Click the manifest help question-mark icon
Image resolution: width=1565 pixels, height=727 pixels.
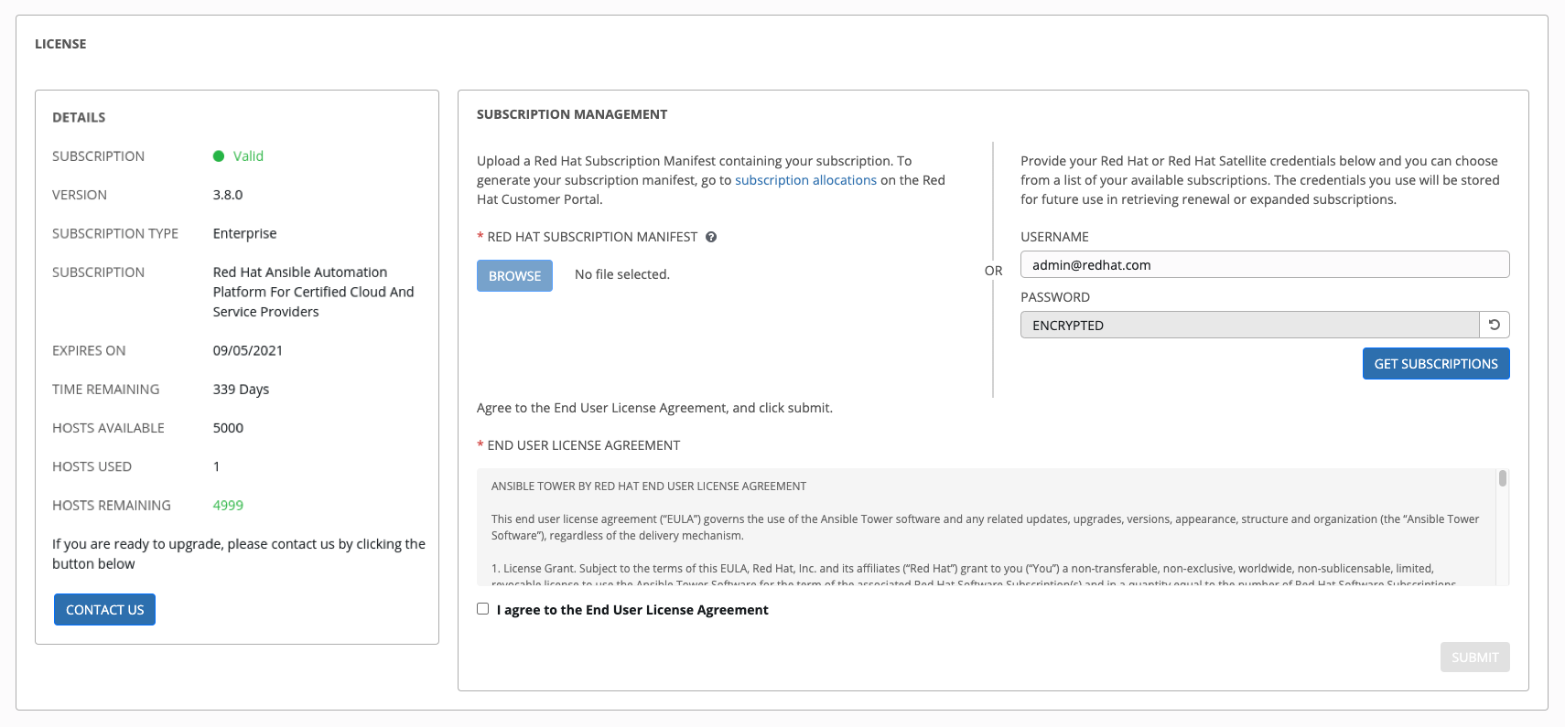[x=711, y=237]
